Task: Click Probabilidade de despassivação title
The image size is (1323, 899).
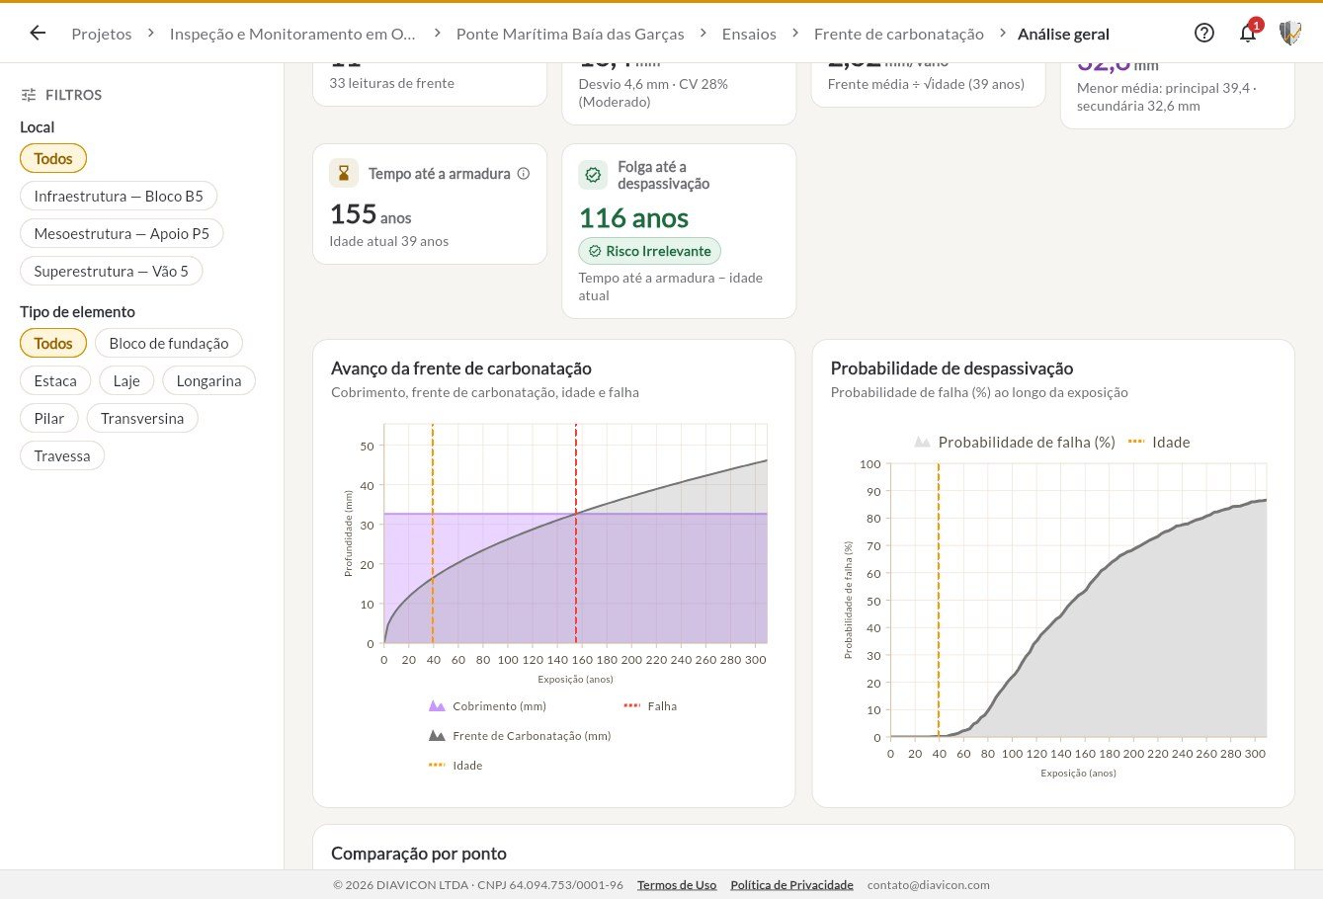Action: [x=951, y=368]
